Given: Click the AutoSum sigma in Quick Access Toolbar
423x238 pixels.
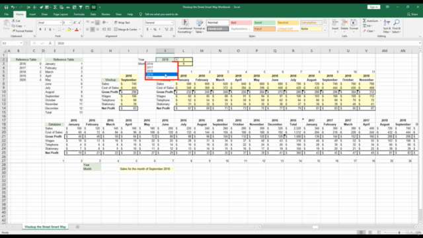Looking at the screenshot, I should coord(55,7).
